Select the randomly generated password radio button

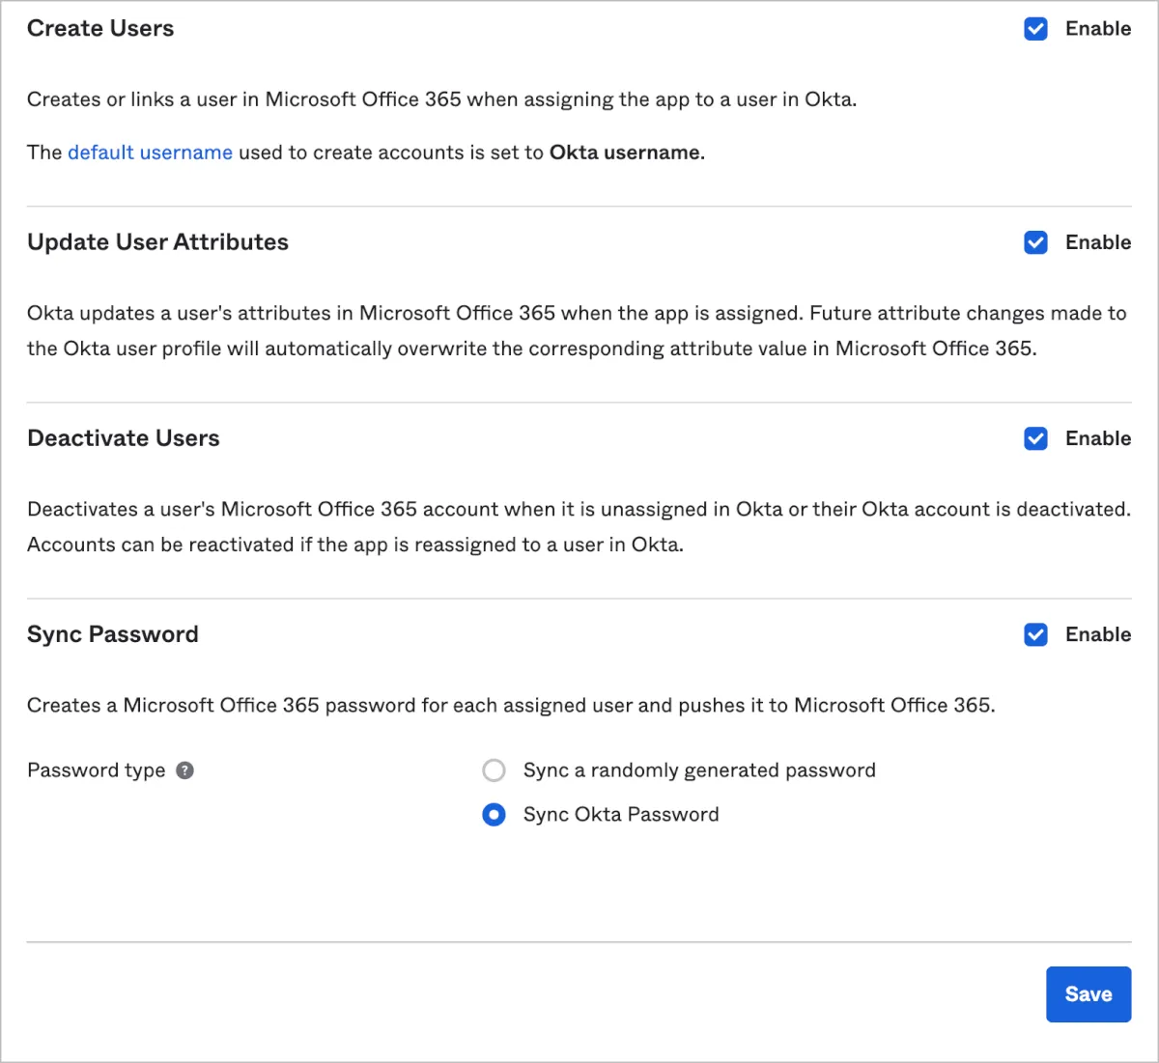[x=494, y=770]
